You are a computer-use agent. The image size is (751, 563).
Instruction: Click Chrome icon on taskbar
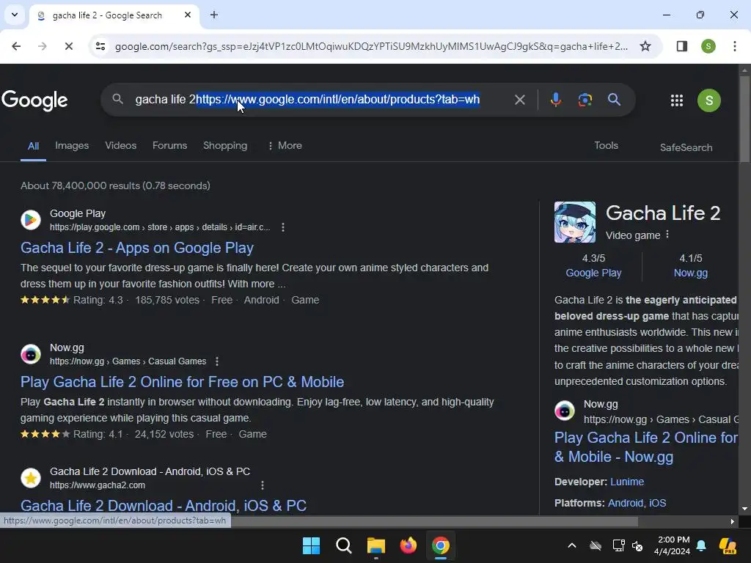pos(441,545)
